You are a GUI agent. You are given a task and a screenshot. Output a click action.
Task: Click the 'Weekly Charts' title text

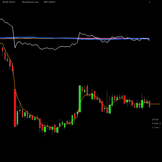click(x=9, y=2)
